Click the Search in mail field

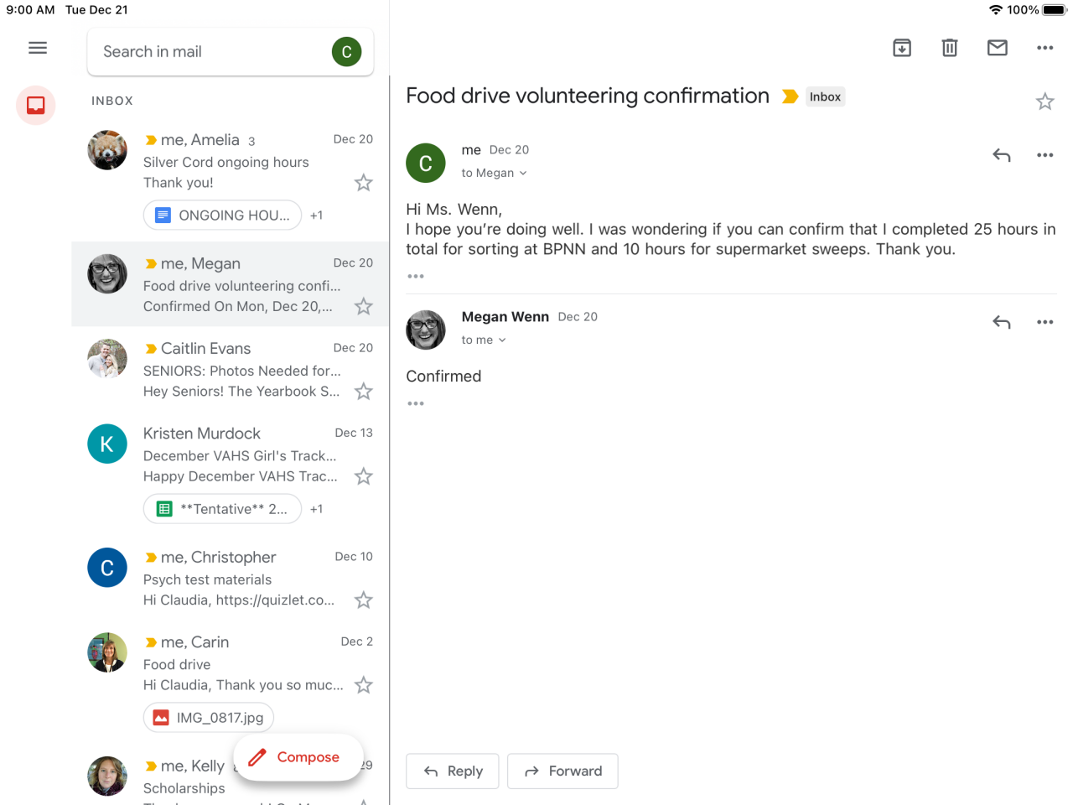tap(210, 52)
